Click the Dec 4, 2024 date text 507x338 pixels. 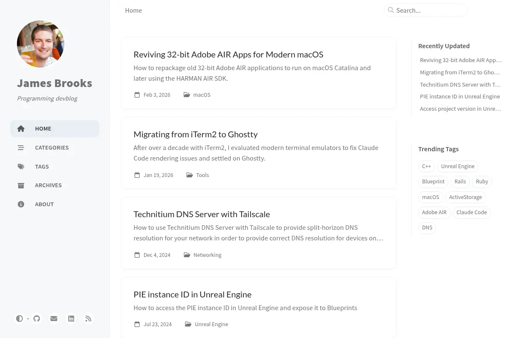157,255
